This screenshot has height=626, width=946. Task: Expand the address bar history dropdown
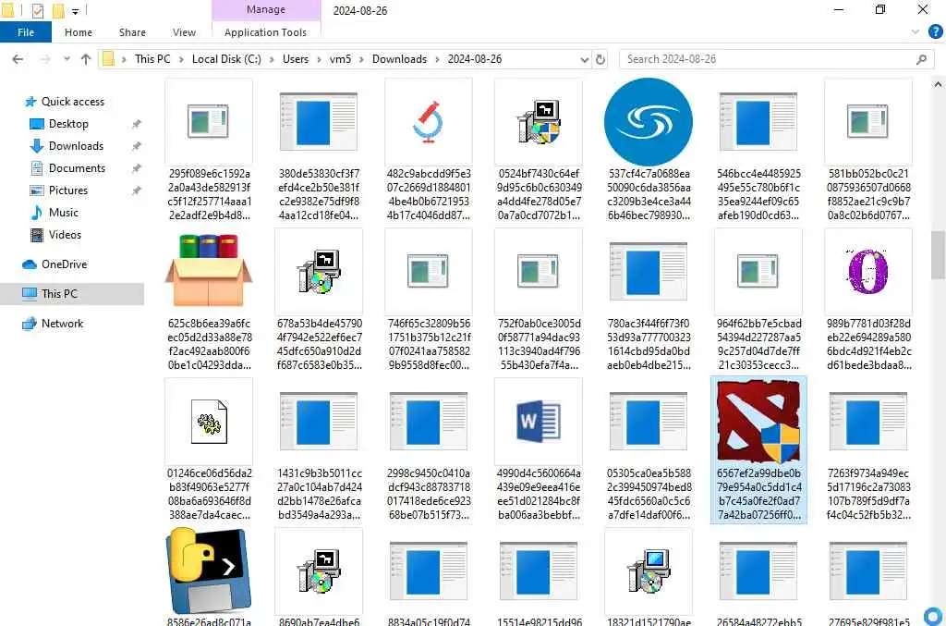tap(584, 59)
